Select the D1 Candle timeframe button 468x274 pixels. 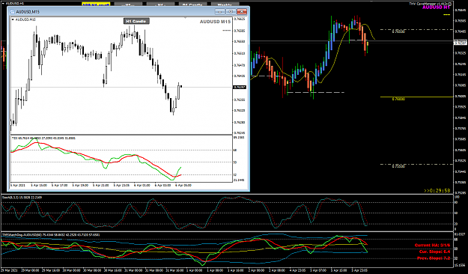pyautogui.click(x=192, y=4)
